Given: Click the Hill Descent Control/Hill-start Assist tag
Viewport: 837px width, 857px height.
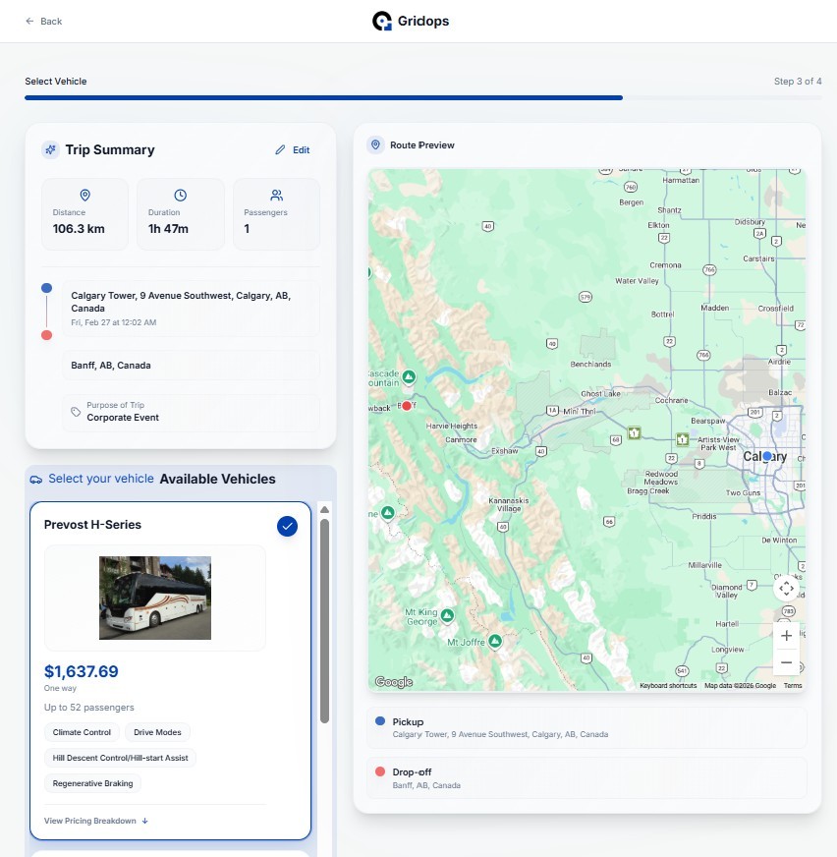Looking at the screenshot, I should [x=120, y=758].
